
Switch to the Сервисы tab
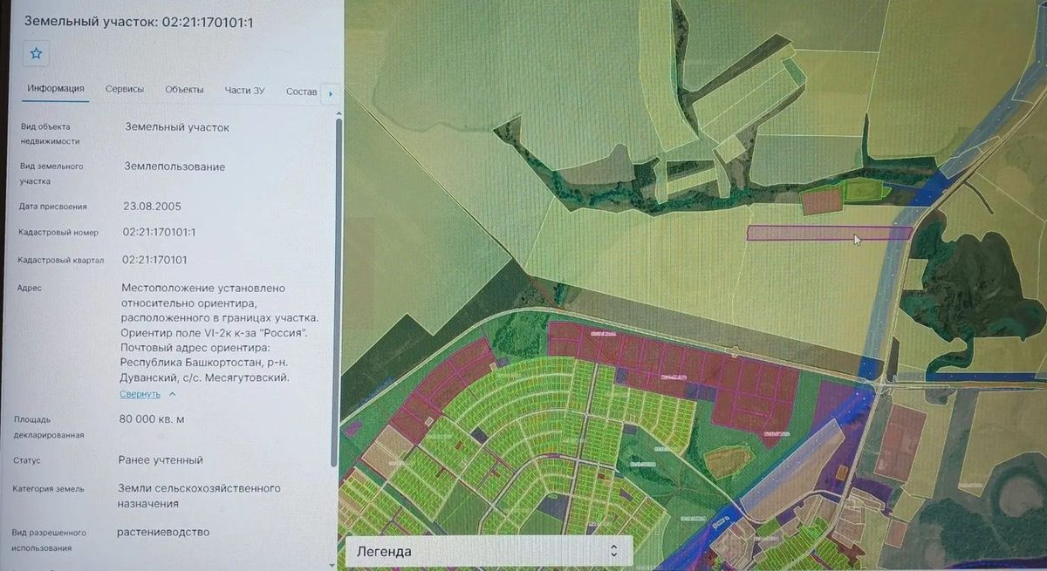tap(125, 90)
